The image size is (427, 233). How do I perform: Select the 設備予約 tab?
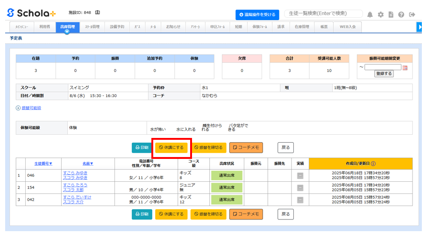point(117,27)
